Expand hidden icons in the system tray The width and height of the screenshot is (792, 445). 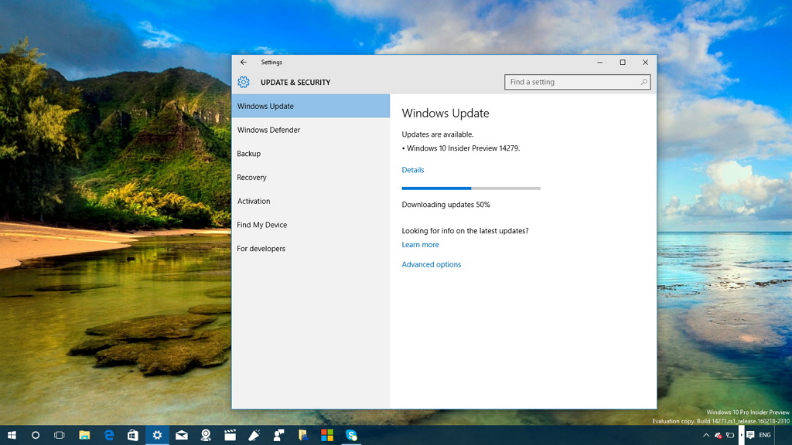[x=706, y=434]
